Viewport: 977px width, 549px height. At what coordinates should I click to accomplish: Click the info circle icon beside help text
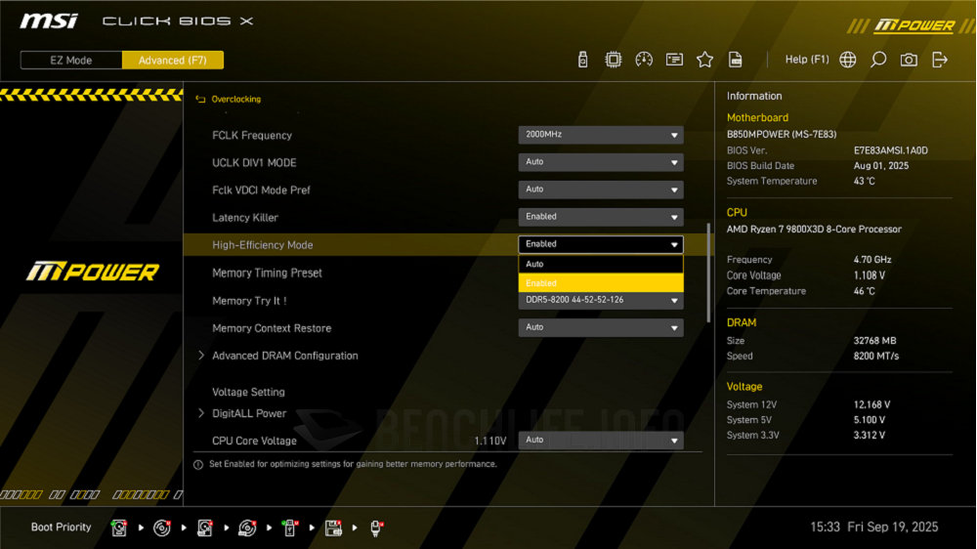pos(198,465)
